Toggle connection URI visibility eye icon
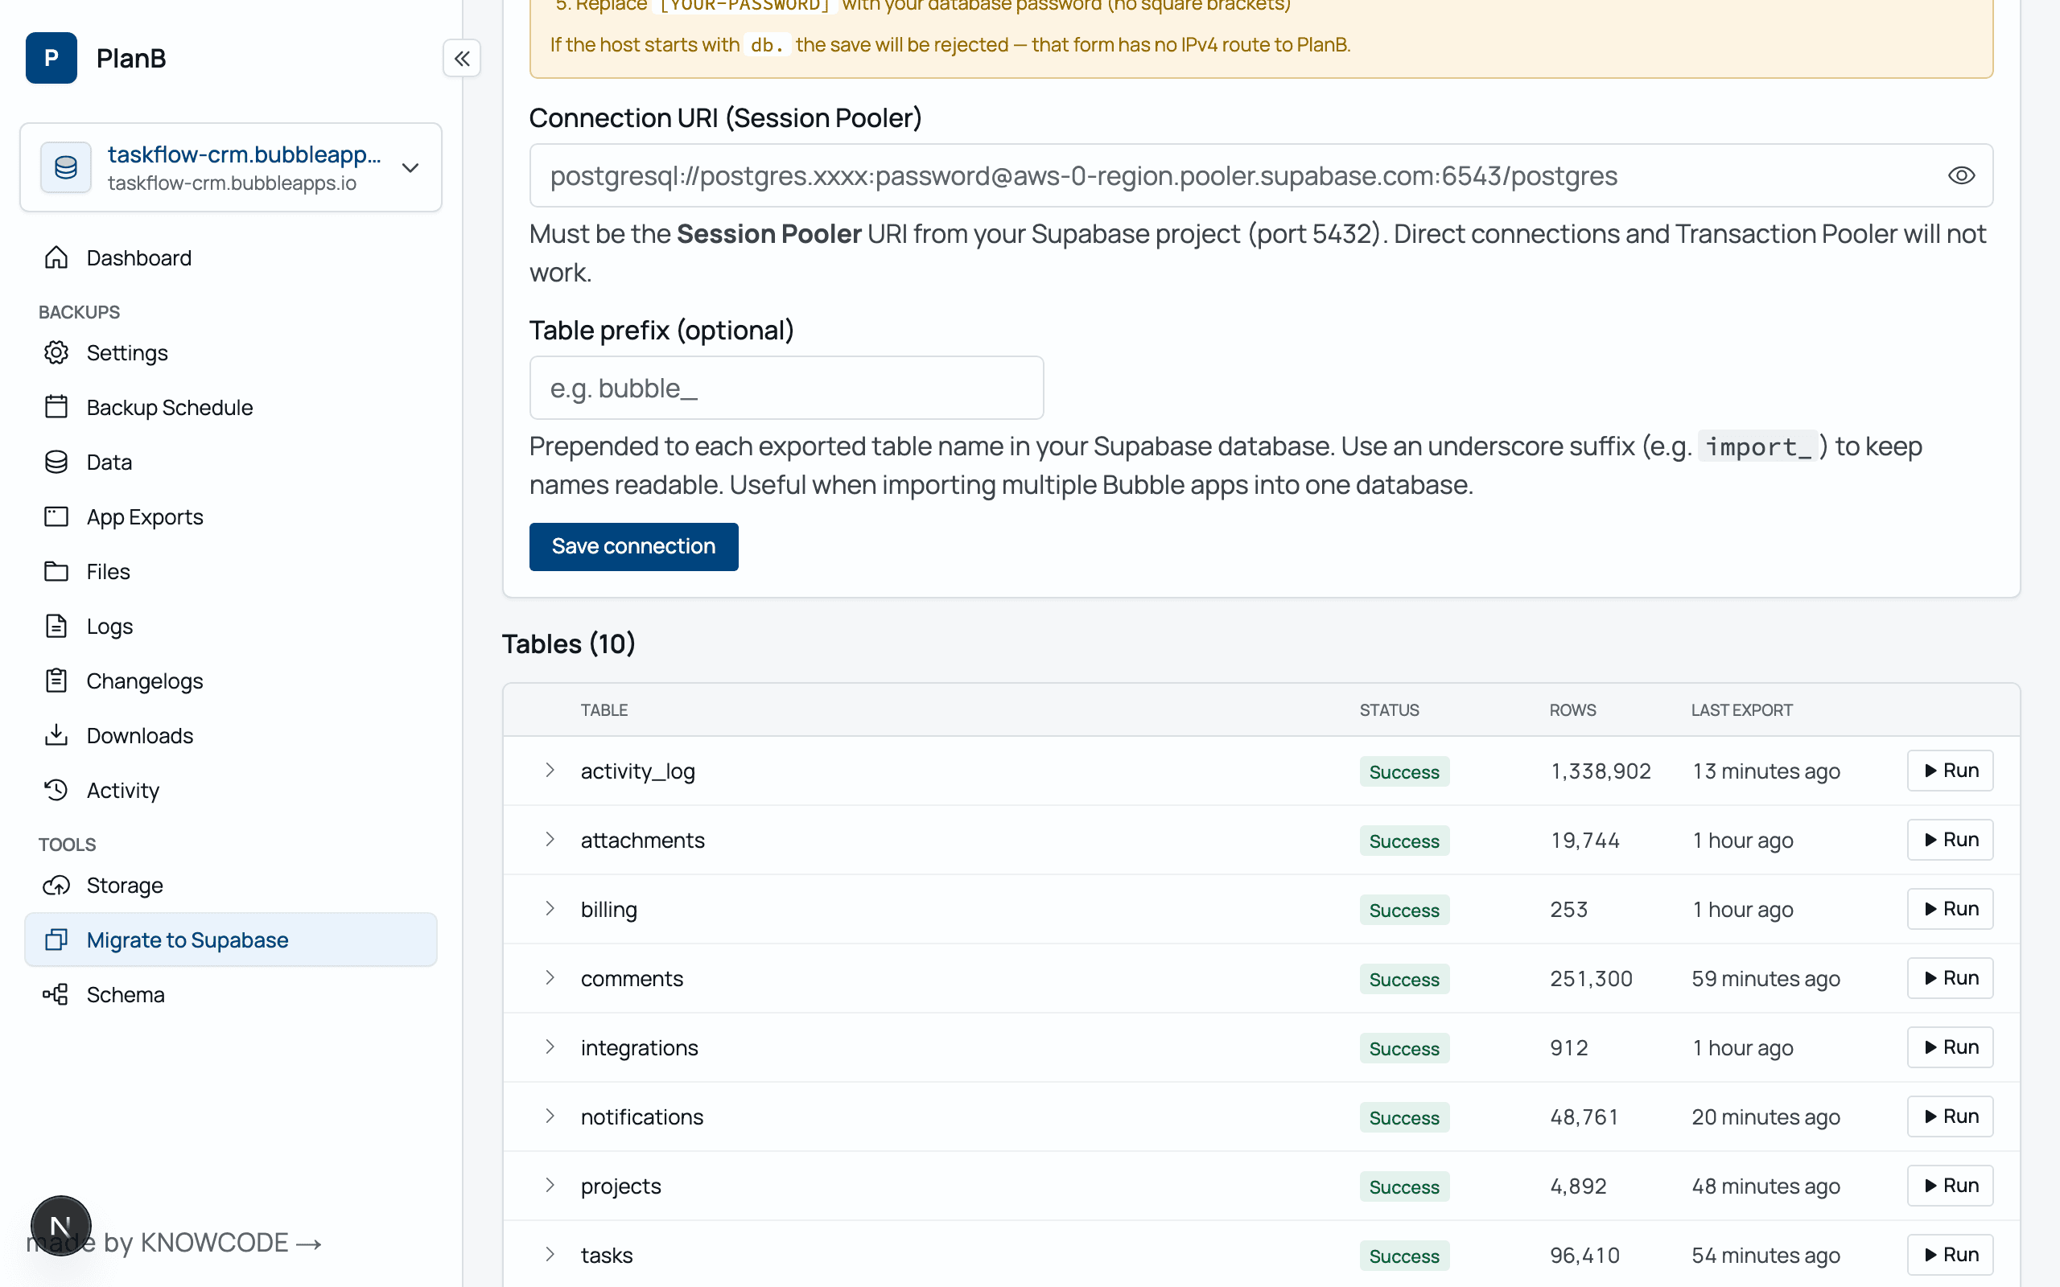This screenshot has width=2060, height=1287. [1961, 175]
